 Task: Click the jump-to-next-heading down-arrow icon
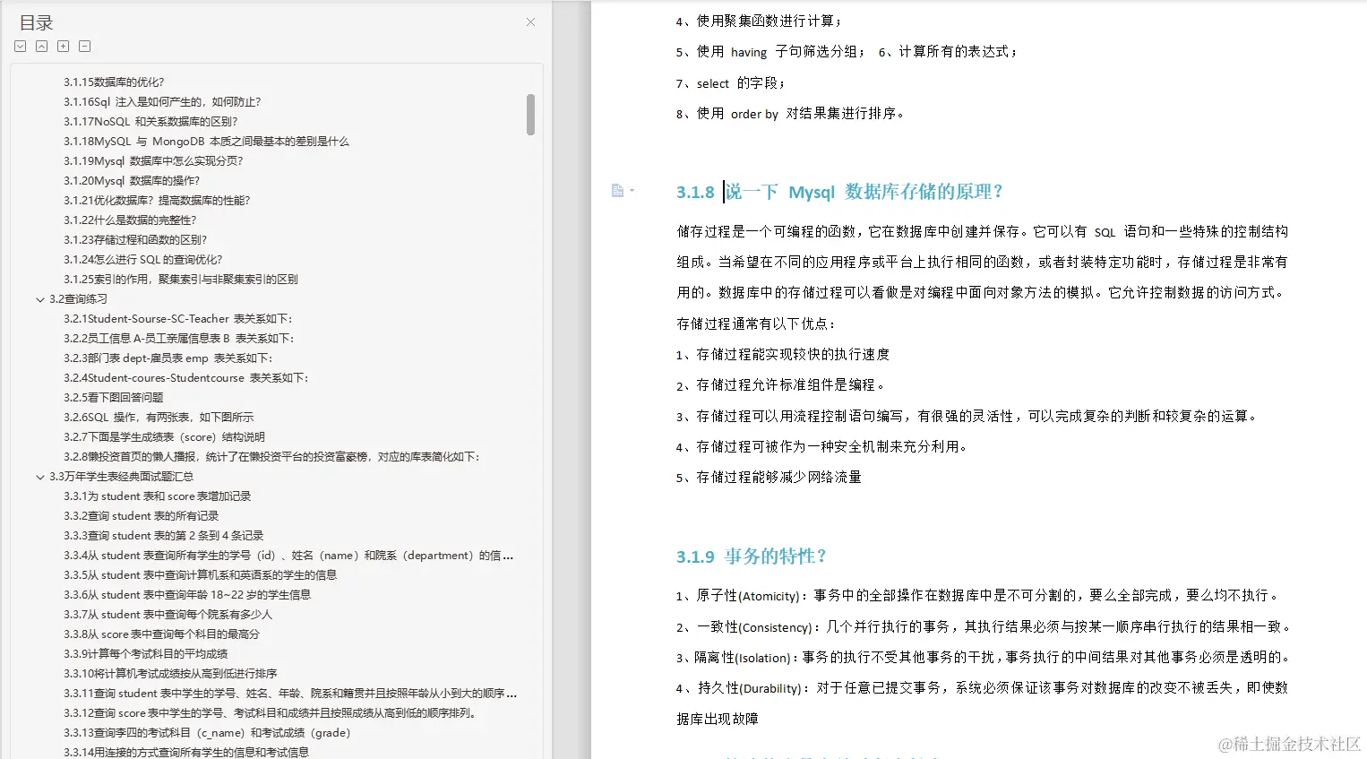[x=20, y=46]
